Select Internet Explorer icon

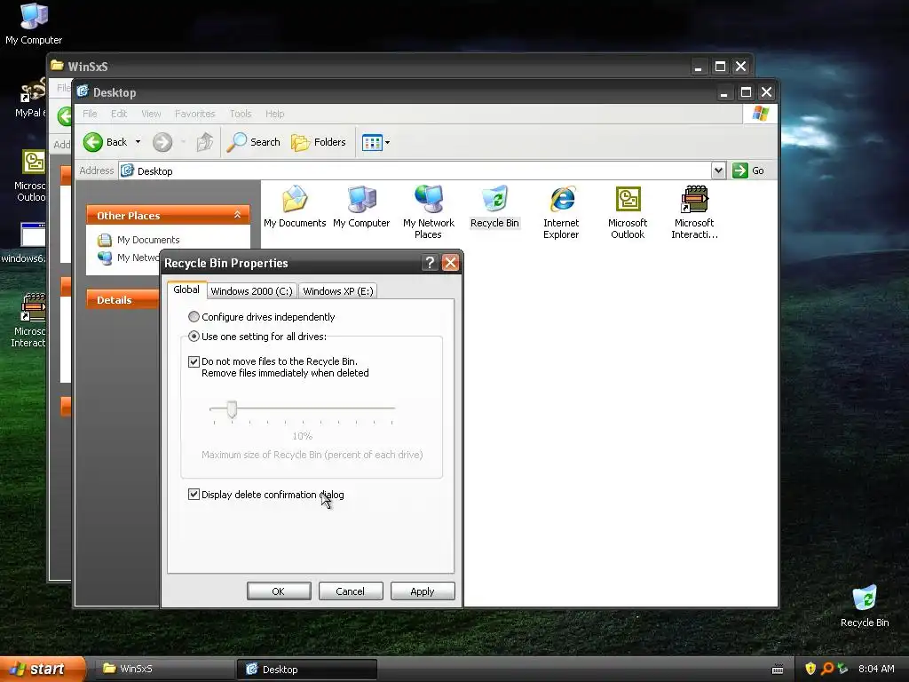point(561,211)
